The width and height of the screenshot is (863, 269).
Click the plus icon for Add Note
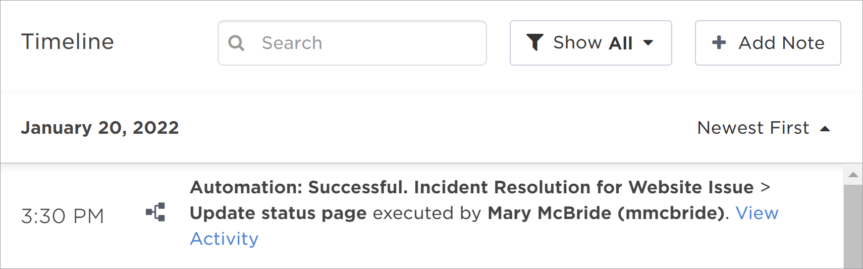coord(719,42)
